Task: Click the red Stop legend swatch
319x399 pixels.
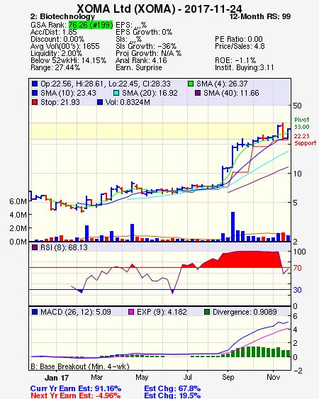Action: tap(35, 102)
